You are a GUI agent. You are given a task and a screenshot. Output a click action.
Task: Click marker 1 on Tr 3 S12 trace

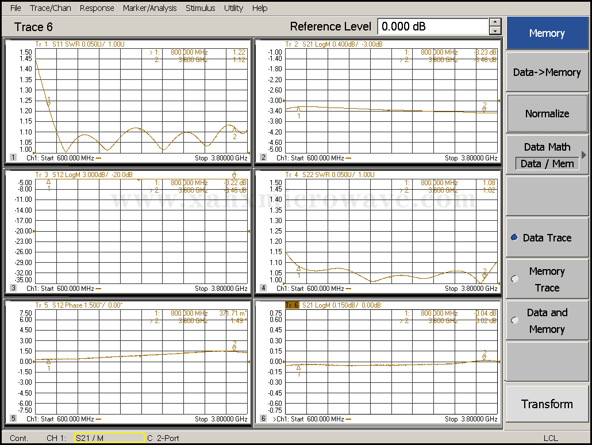pos(49,185)
